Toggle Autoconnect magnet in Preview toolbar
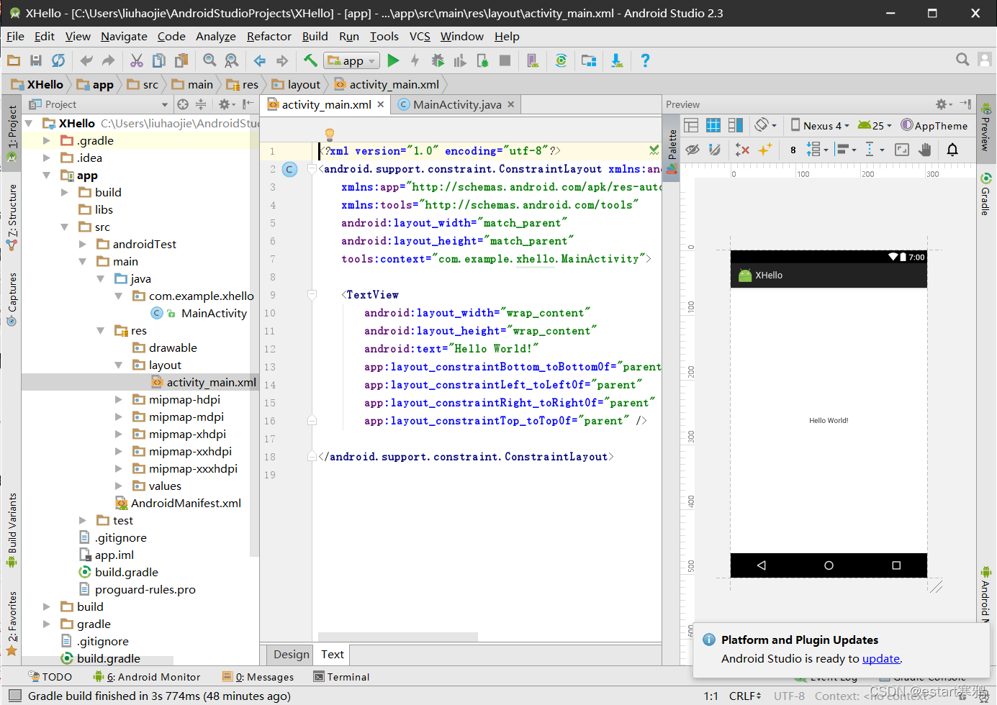The width and height of the screenshot is (997, 705). (x=715, y=150)
